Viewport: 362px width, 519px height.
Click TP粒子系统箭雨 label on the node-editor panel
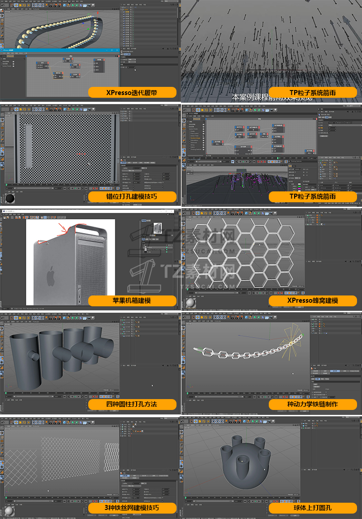pyautogui.click(x=313, y=196)
